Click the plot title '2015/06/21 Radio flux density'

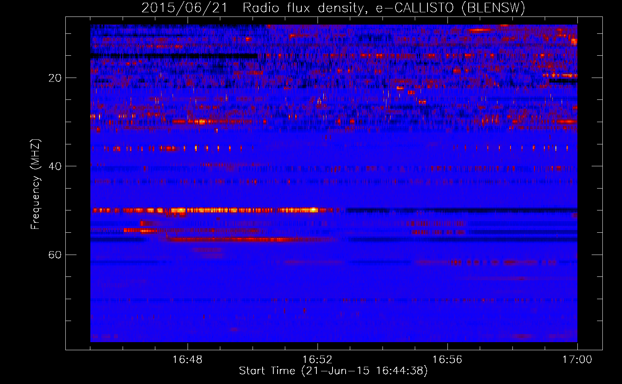click(x=333, y=8)
